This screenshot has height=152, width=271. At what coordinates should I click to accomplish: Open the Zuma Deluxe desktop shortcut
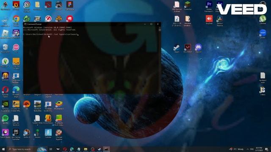click(48, 119)
